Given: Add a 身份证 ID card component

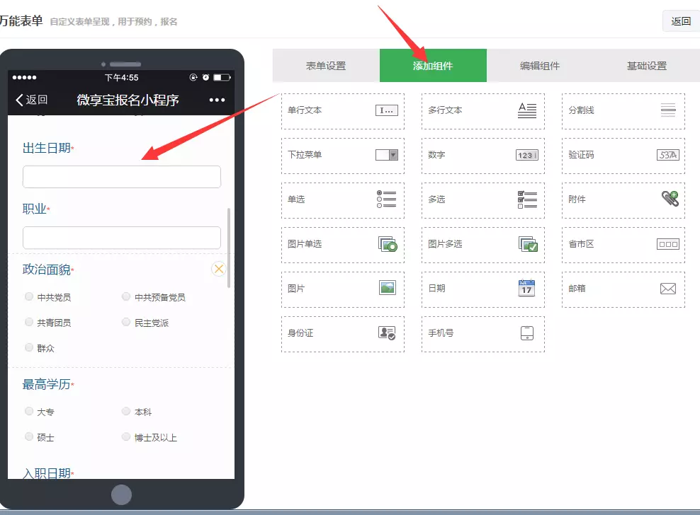Looking at the screenshot, I should pyautogui.click(x=342, y=334).
